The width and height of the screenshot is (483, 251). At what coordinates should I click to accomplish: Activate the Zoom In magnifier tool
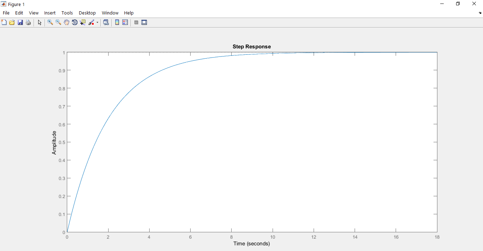pyautogui.click(x=50, y=22)
